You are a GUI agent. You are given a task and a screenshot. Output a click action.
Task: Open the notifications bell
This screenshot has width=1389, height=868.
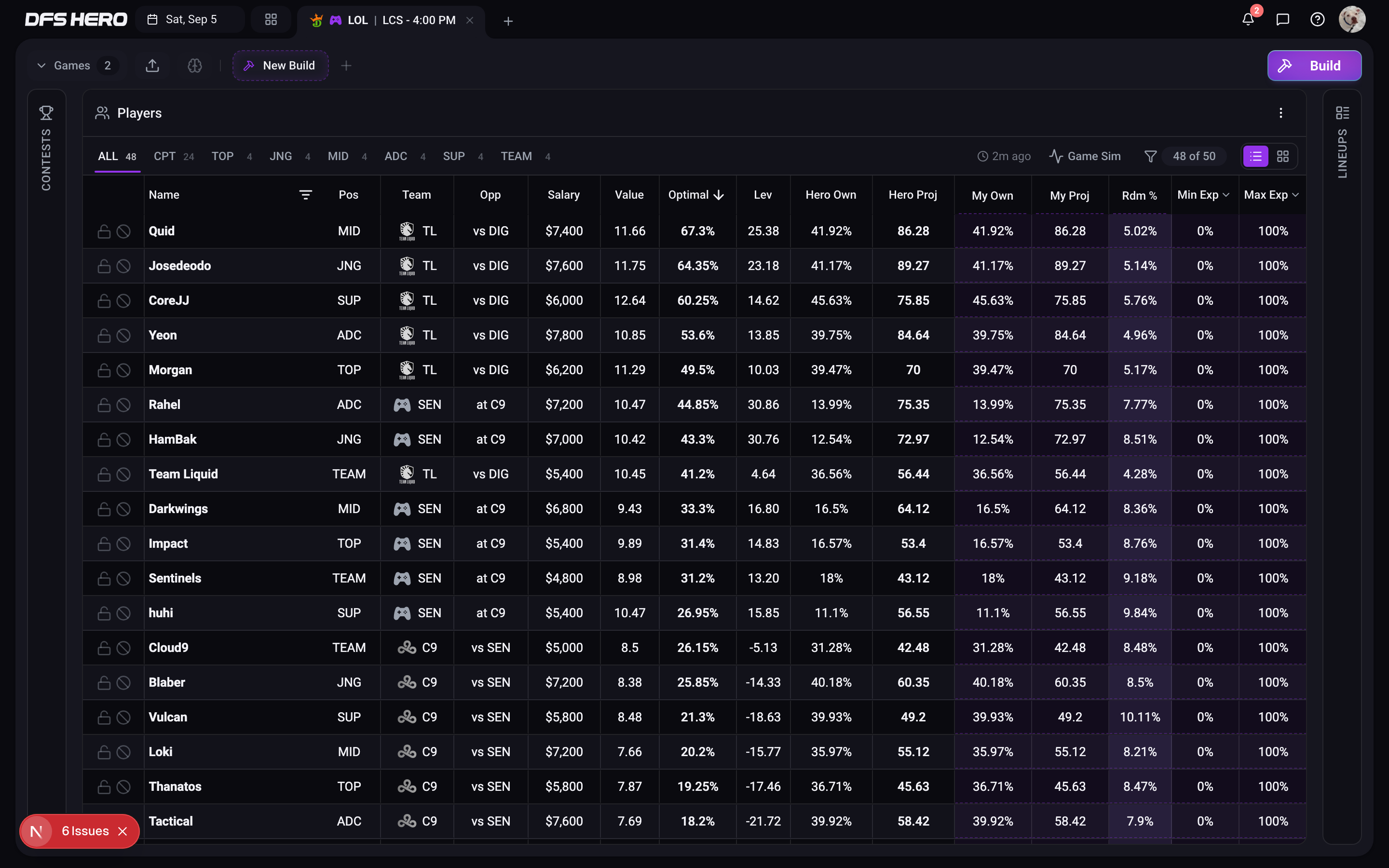click(x=1248, y=19)
